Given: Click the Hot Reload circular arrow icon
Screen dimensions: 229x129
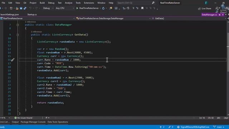Looking at the screenshot, I should (103, 8).
